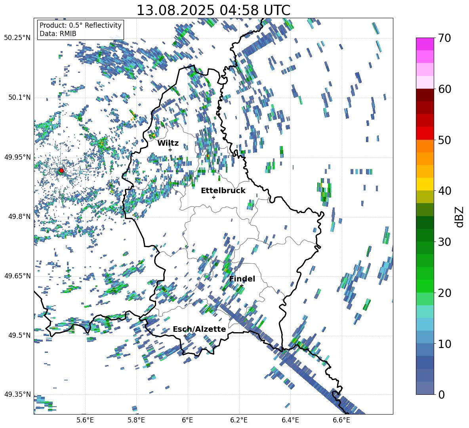
Task: Click the 60 value on the colorbar
Action: point(444,89)
